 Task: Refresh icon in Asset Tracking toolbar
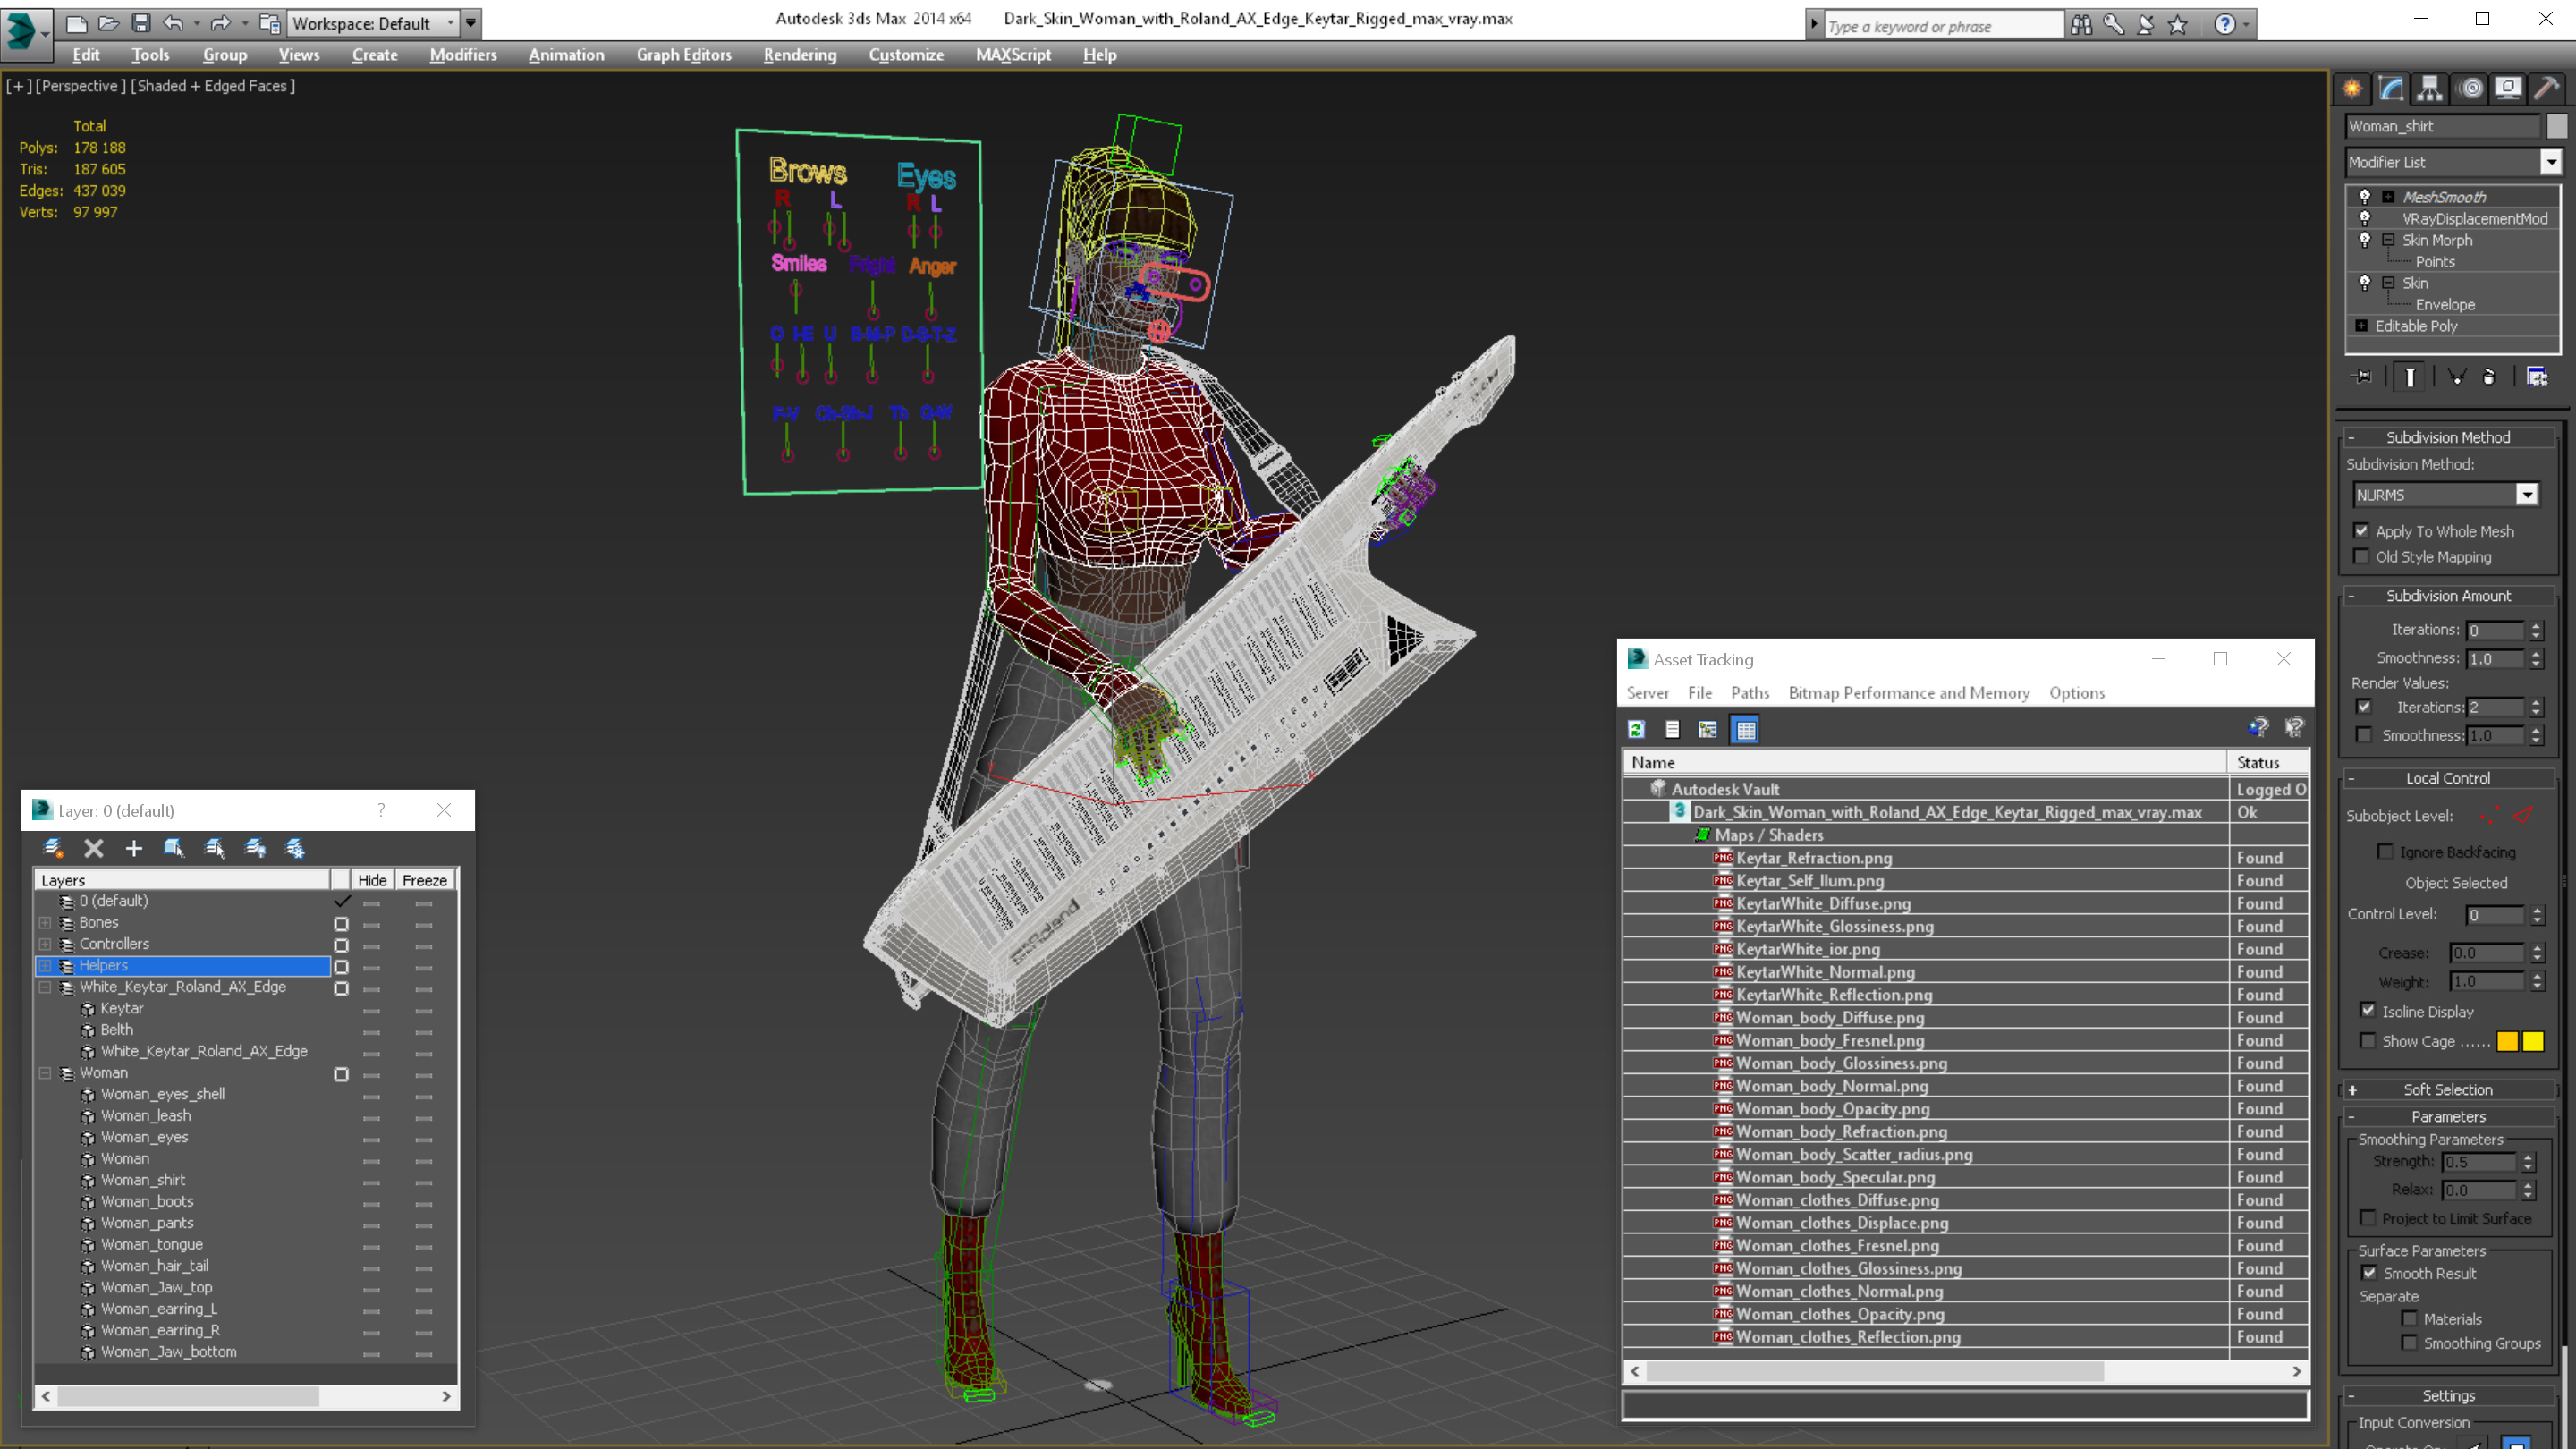pos(1636,730)
